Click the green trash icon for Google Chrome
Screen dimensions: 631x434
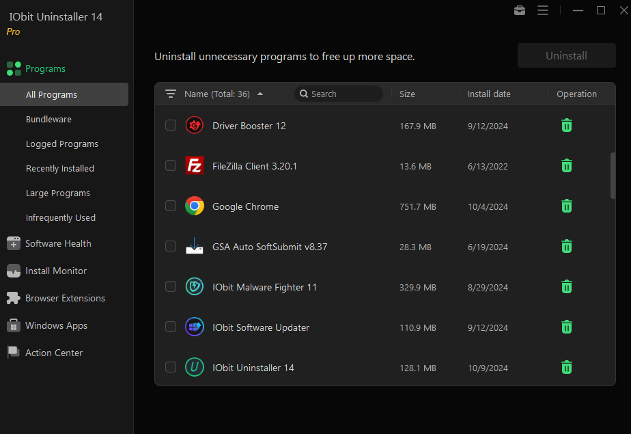click(x=567, y=206)
